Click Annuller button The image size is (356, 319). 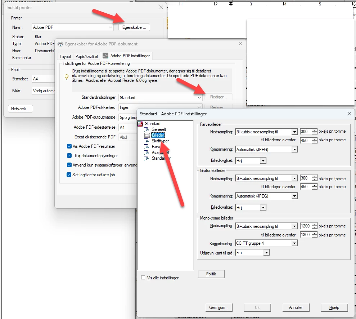pyautogui.click(x=296, y=307)
